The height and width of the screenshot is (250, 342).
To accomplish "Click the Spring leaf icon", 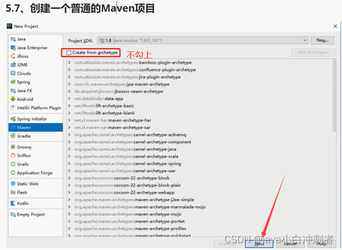I will coord(13,82).
